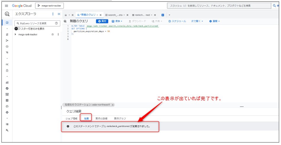Star the mega-rank-tracker project
Viewport: 281px width, 145px height.
click(x=53, y=34)
